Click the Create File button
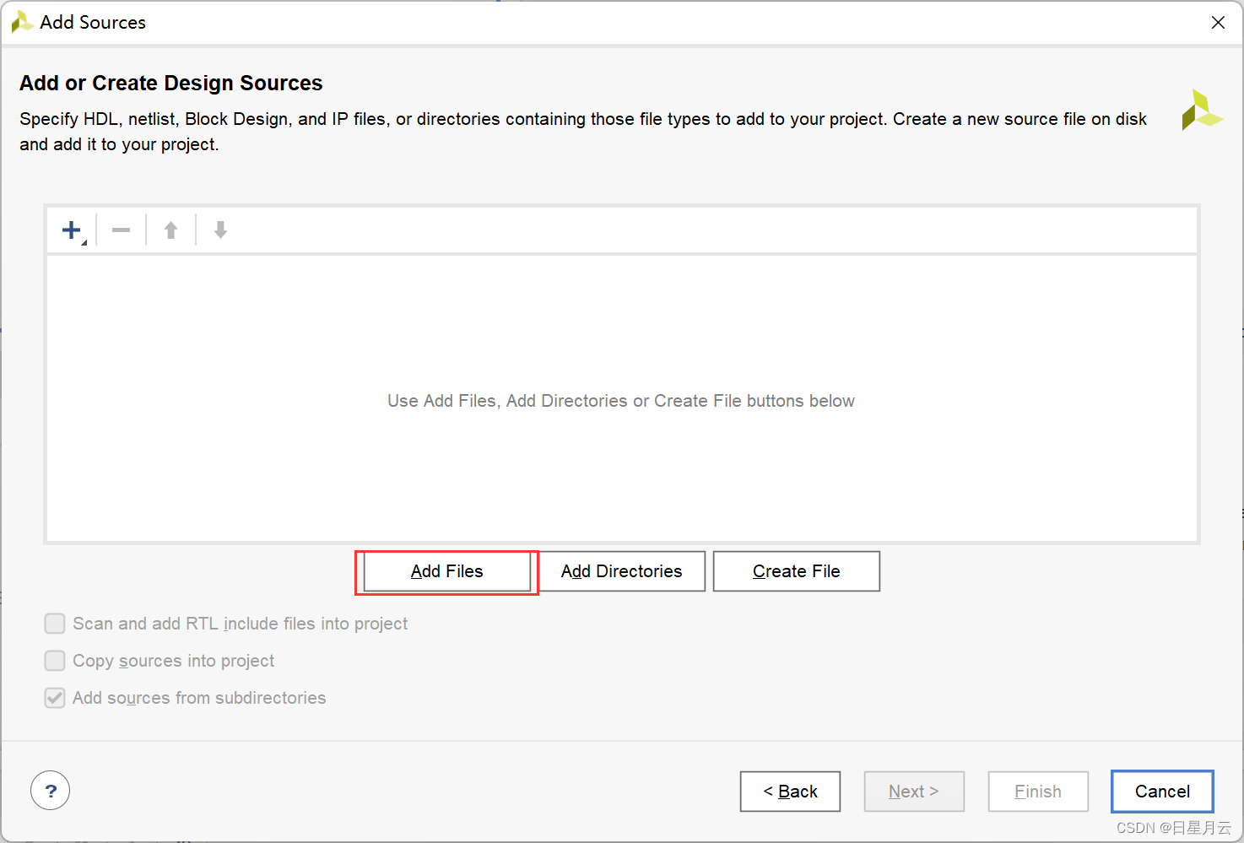 point(796,571)
